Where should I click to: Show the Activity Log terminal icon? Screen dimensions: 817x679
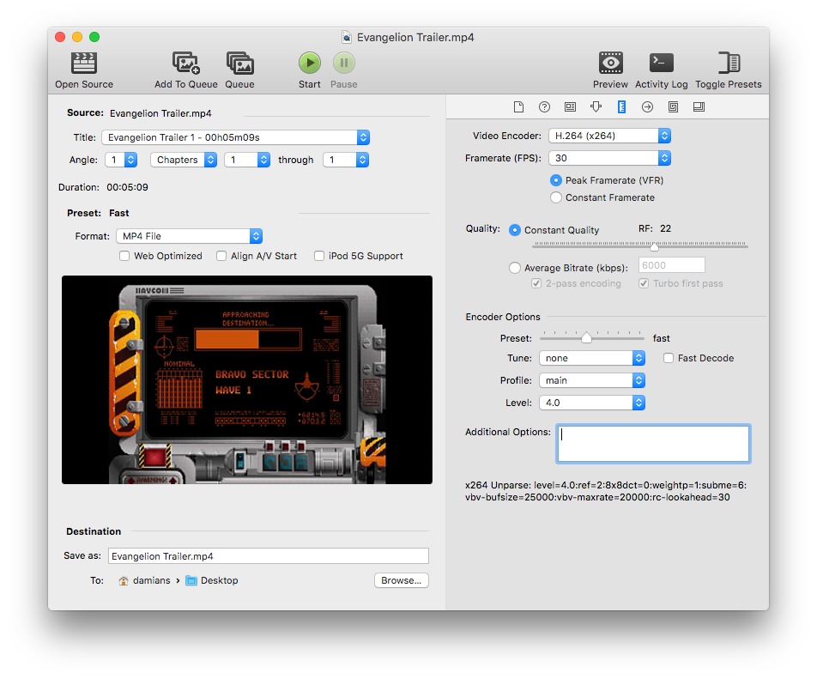661,63
